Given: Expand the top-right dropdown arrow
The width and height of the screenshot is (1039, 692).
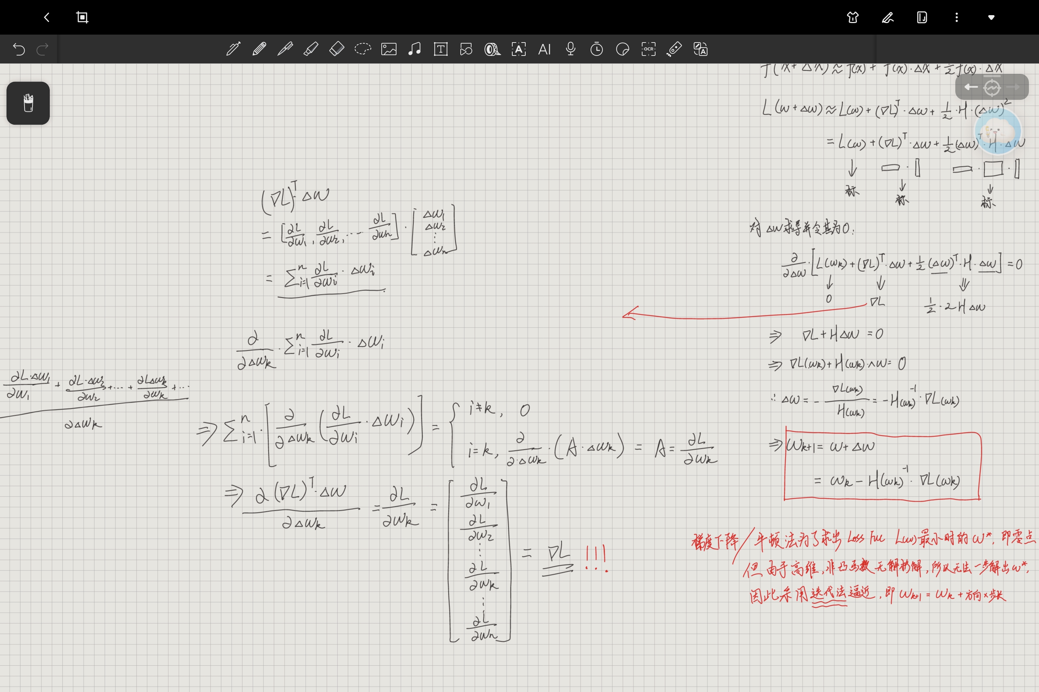Looking at the screenshot, I should (991, 17).
